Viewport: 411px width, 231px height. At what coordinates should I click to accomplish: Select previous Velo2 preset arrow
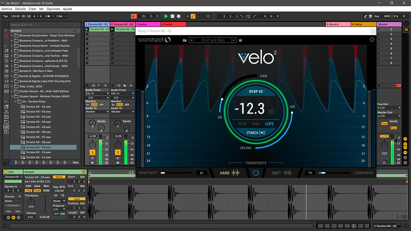pos(191,40)
